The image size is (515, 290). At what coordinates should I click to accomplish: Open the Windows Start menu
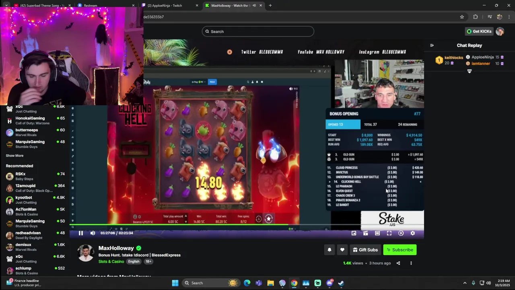point(175,283)
